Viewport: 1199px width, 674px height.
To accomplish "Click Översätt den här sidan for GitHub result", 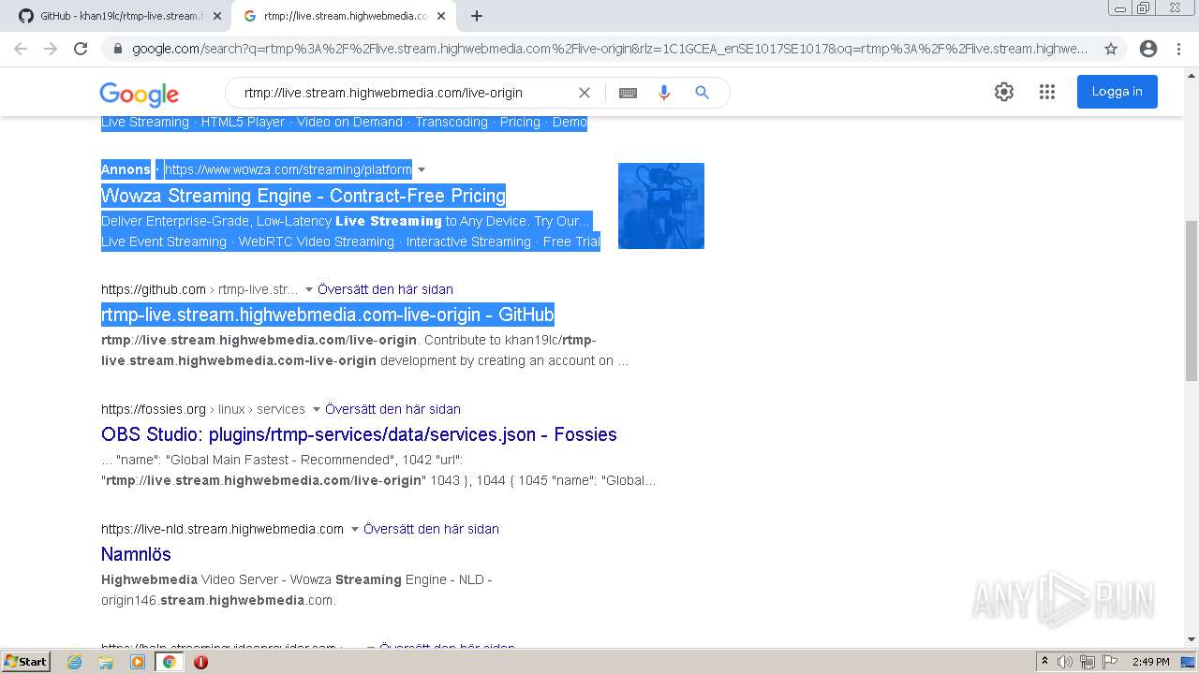I will (x=385, y=289).
